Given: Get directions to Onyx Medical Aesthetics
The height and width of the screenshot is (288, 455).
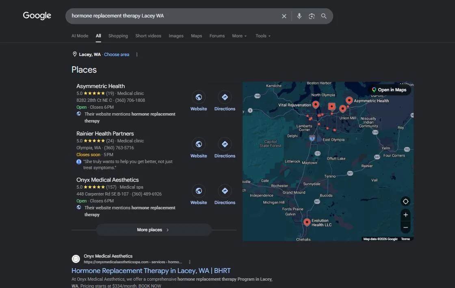Looking at the screenshot, I should pyautogui.click(x=225, y=191).
